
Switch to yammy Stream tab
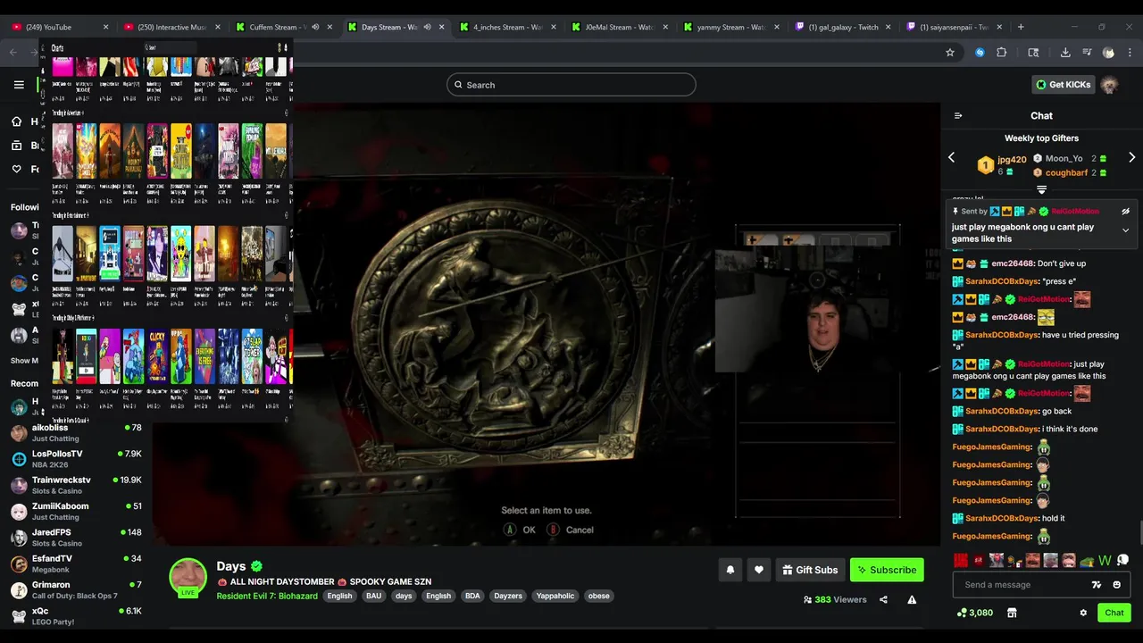pyautogui.click(x=732, y=27)
